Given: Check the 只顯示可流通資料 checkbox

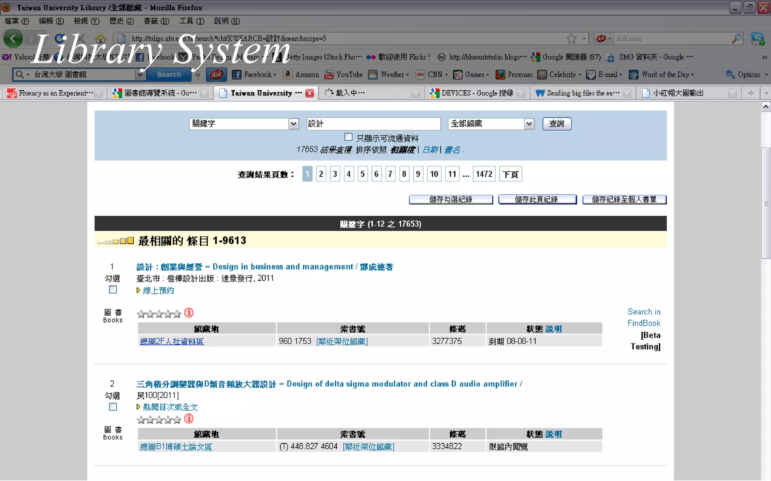Looking at the screenshot, I should [x=349, y=137].
